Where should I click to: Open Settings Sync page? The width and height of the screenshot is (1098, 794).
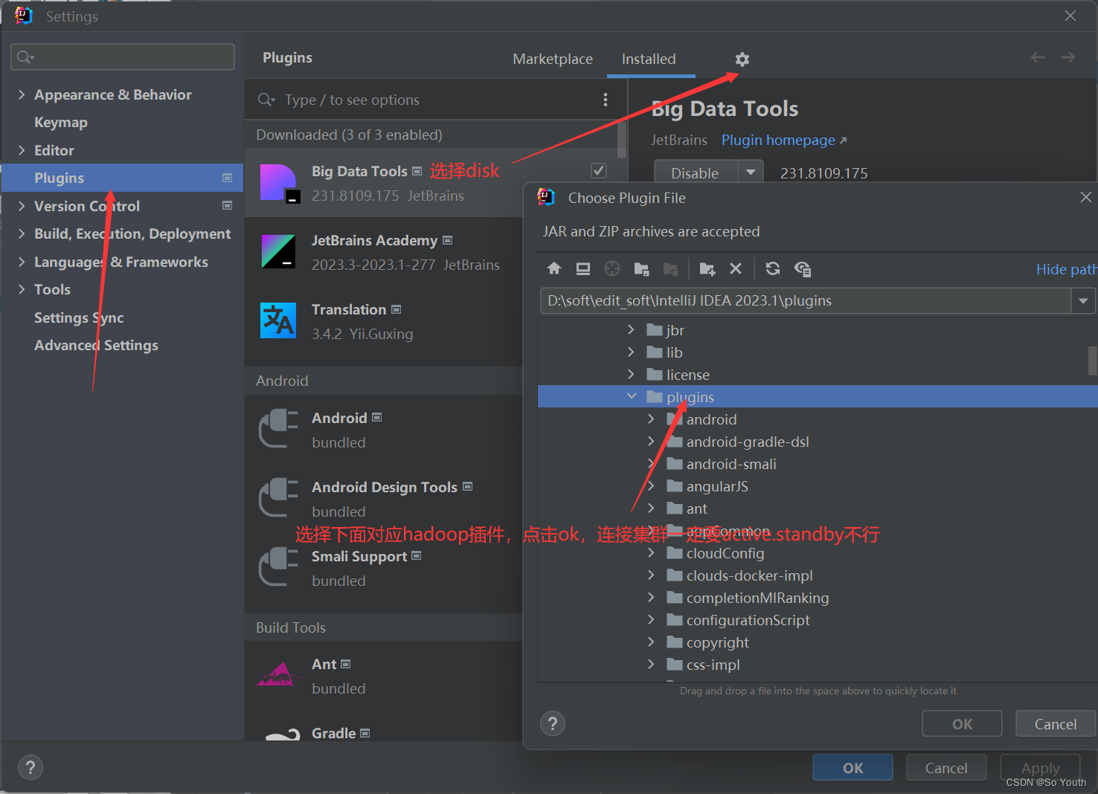coord(79,317)
